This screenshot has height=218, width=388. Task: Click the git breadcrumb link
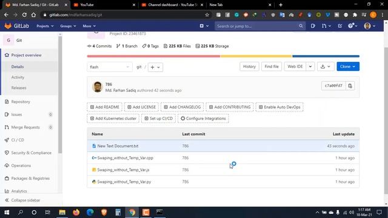[x=139, y=67]
